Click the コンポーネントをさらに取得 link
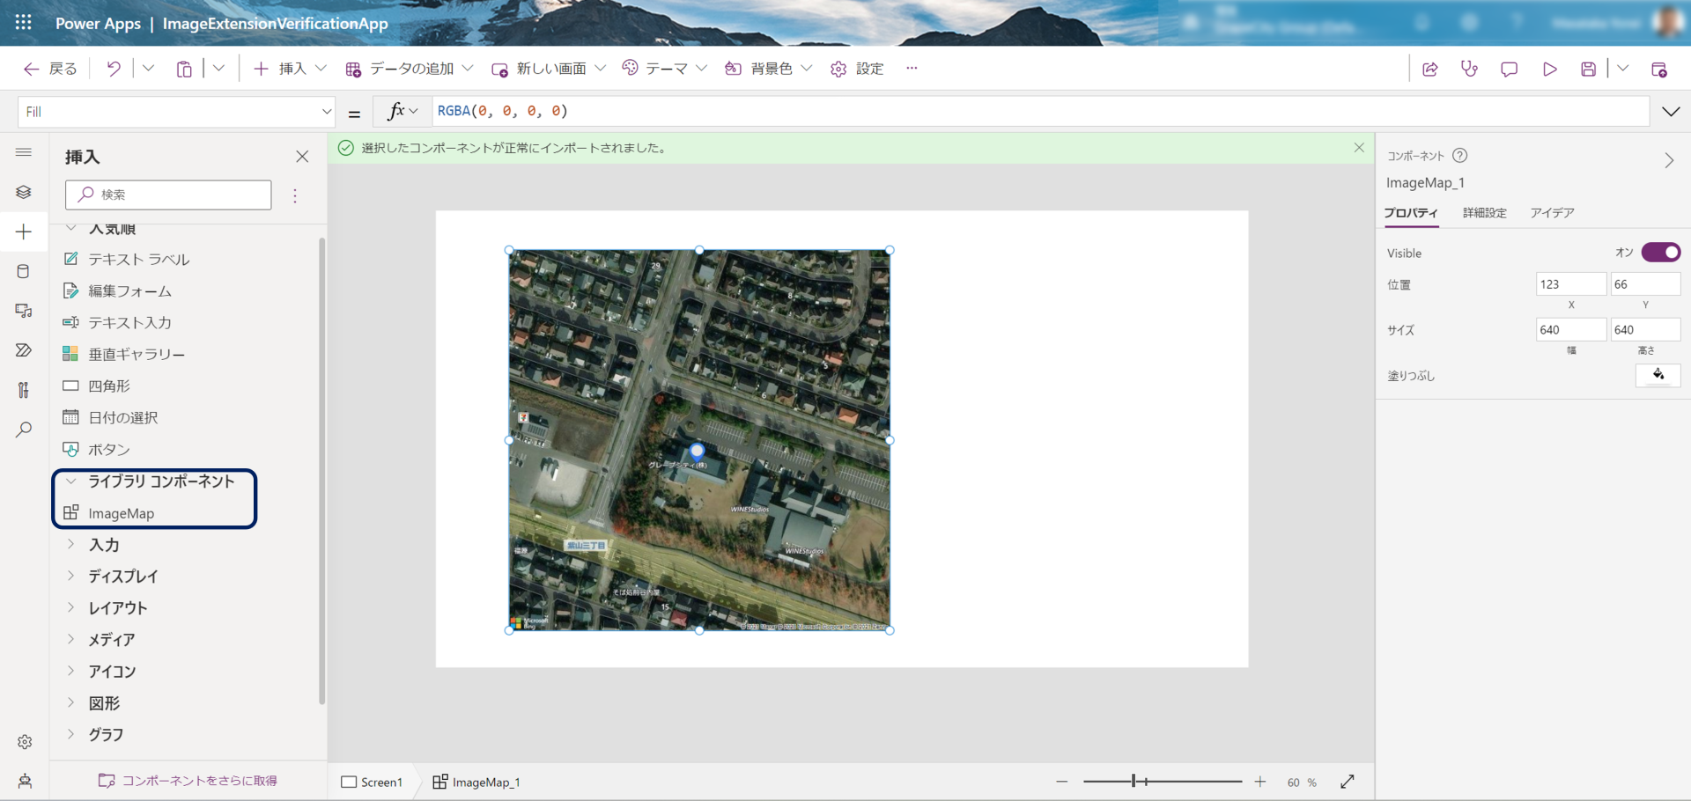This screenshot has height=801, width=1691. (188, 781)
